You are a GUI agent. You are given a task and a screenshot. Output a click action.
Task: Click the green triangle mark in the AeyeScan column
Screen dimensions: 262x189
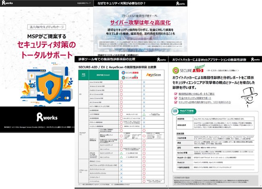point(144,114)
